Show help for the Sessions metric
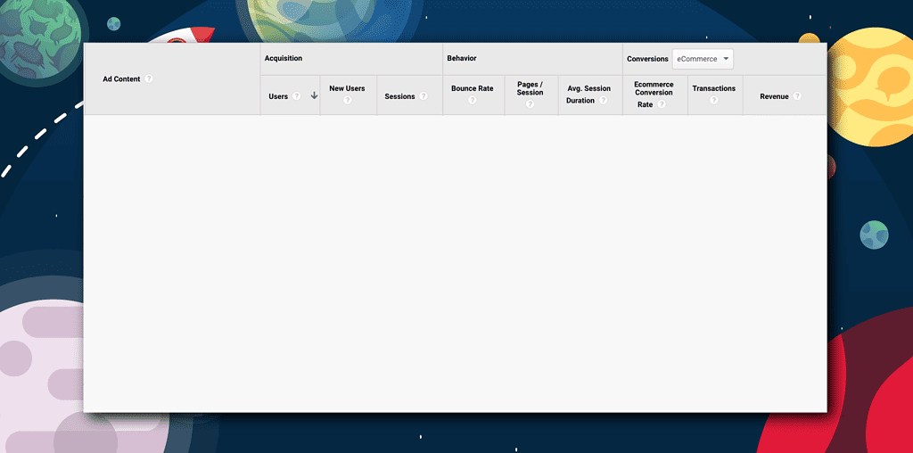 [x=424, y=96]
